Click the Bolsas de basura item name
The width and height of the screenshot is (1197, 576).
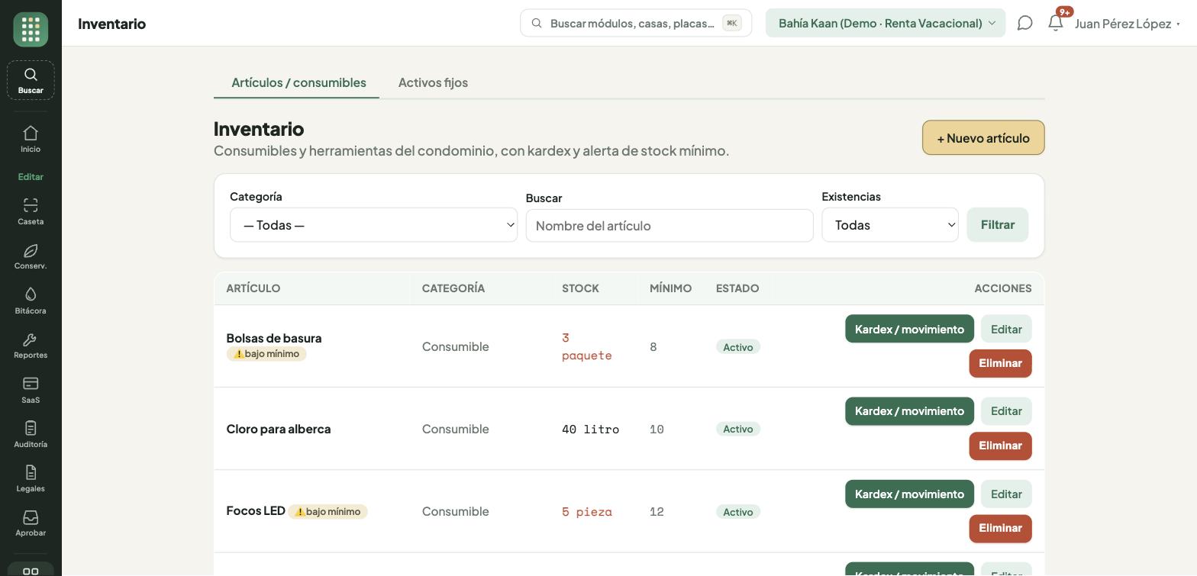coord(274,338)
